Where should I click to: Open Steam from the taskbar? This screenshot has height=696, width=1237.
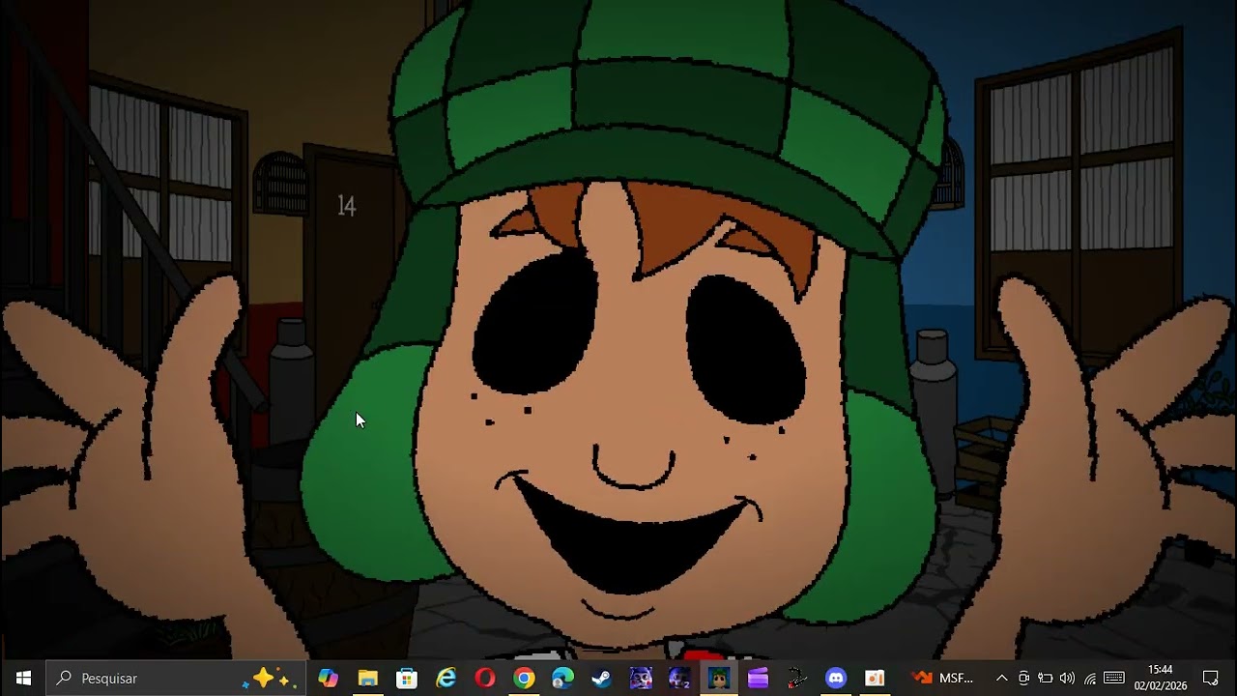(x=601, y=679)
